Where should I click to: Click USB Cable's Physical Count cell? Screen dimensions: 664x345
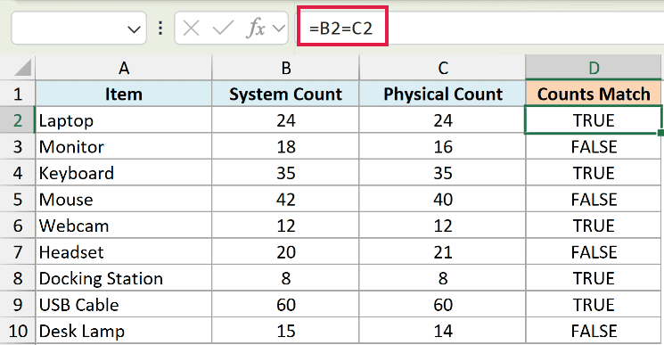coord(443,304)
